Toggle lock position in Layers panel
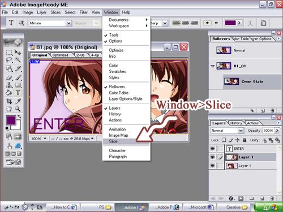283x212 pixels. pos(237,140)
